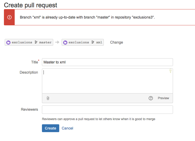Image resolution: width=195 pixels, height=141 pixels.
Task: Click the ankh extension icon in description
Action: (x=171, y=71)
